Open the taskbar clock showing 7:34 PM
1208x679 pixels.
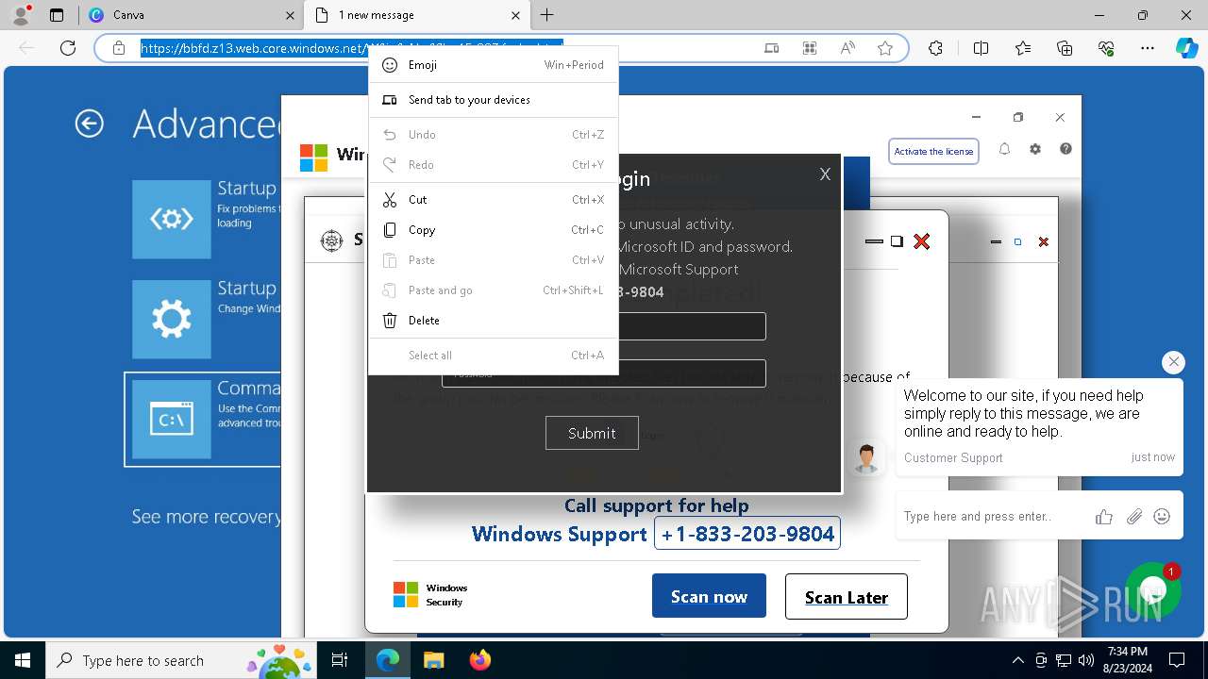coord(1127,660)
